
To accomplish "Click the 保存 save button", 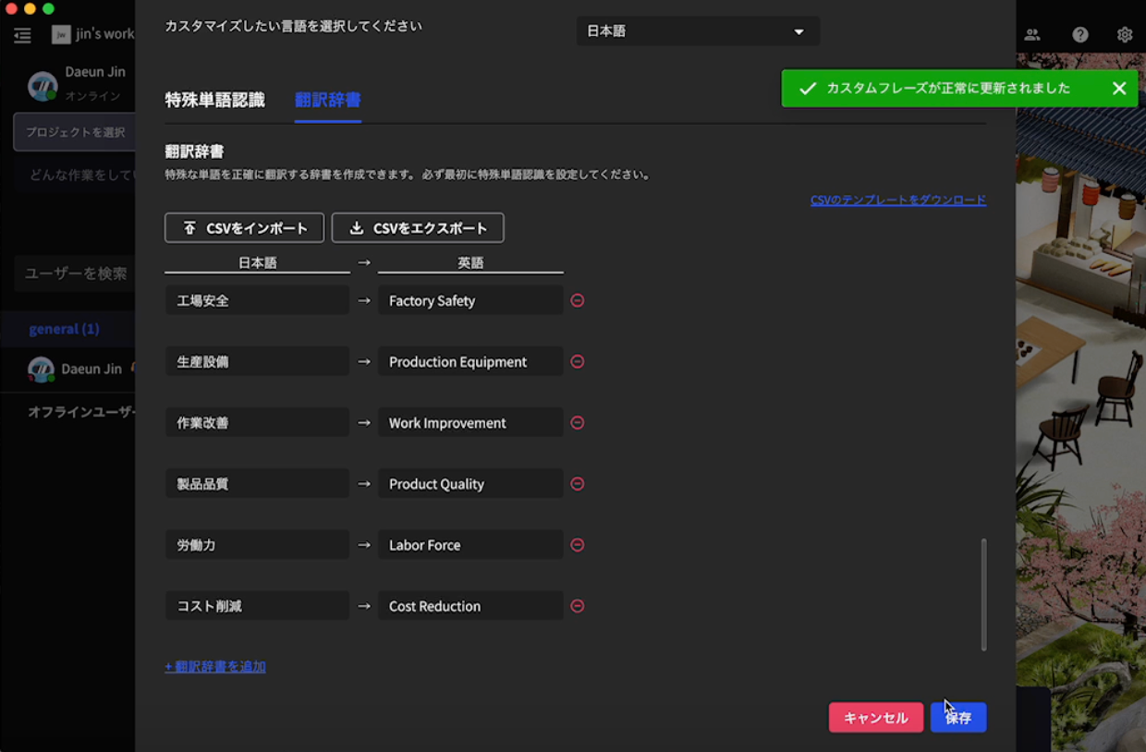I will click(x=958, y=717).
